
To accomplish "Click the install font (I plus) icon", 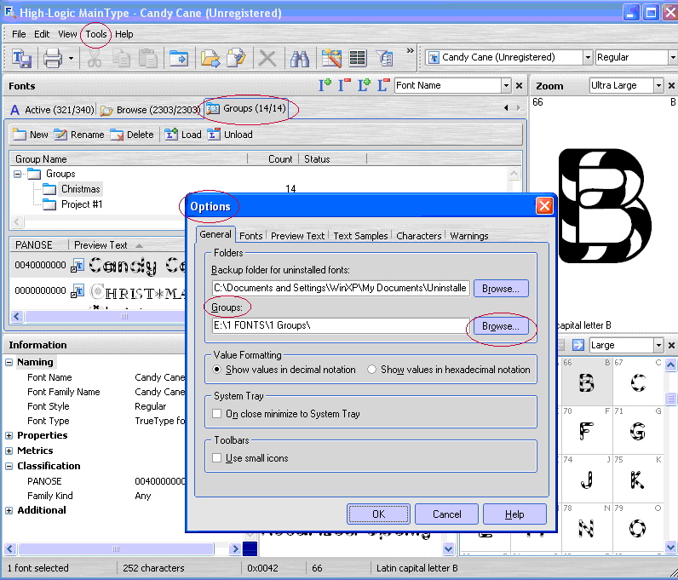I will tap(325, 85).
